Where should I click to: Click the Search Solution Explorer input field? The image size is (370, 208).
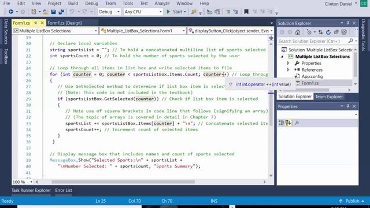point(313,41)
